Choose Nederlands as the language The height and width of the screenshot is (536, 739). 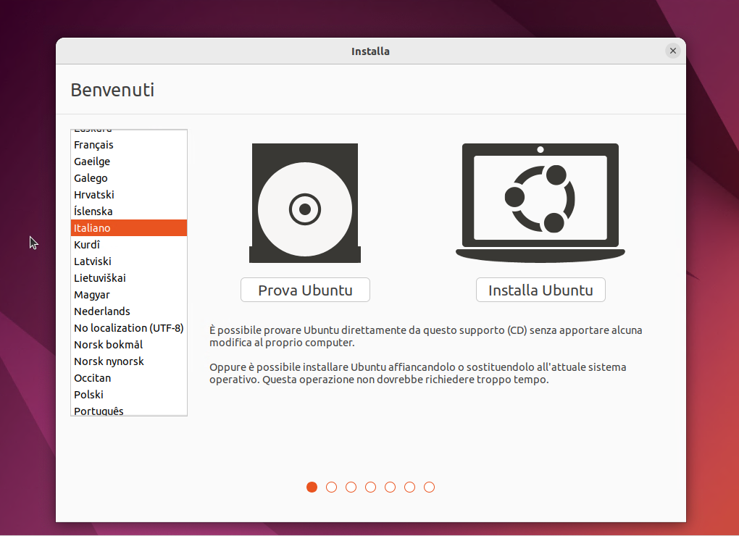click(x=129, y=311)
